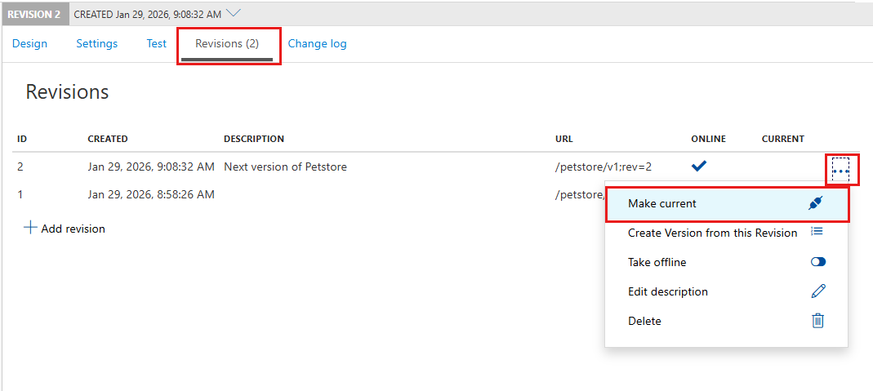Select the Take offline menu entry
This screenshot has height=391, width=873.
pos(657,262)
